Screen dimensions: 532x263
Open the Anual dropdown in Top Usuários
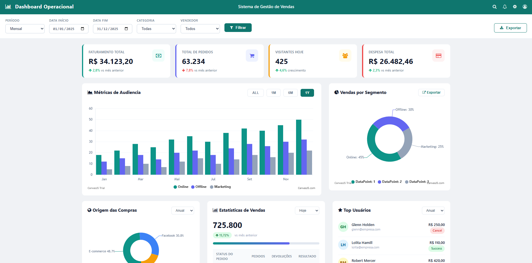pyautogui.click(x=433, y=211)
